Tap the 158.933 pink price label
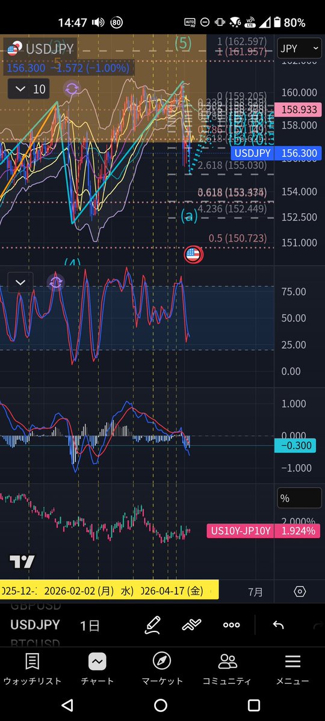The height and width of the screenshot is (721, 325). [298, 109]
